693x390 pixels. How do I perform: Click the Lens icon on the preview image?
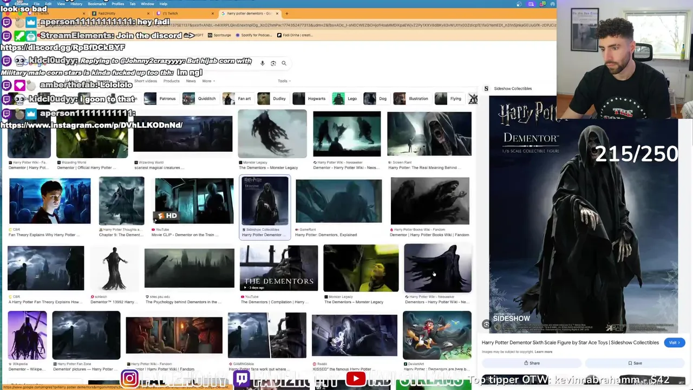coord(486,324)
